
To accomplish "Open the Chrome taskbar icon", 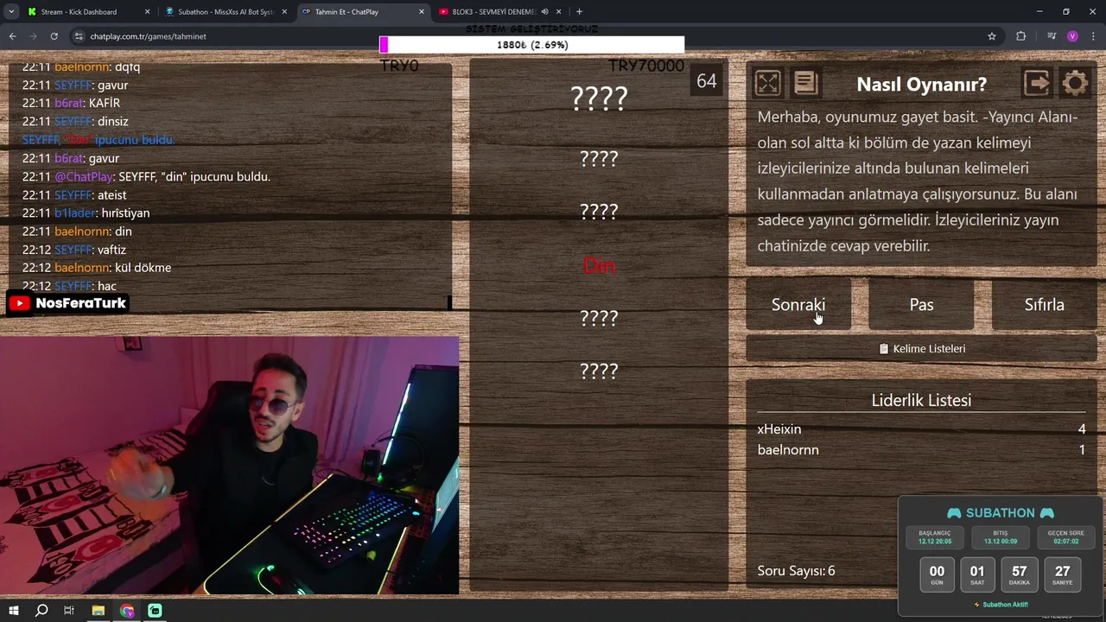I will pyautogui.click(x=127, y=611).
